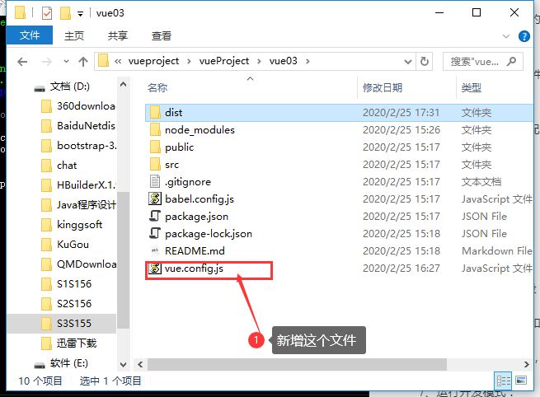Open the recent locations dropdown arrow
The height and width of the screenshot is (397, 540).
click(x=66, y=62)
